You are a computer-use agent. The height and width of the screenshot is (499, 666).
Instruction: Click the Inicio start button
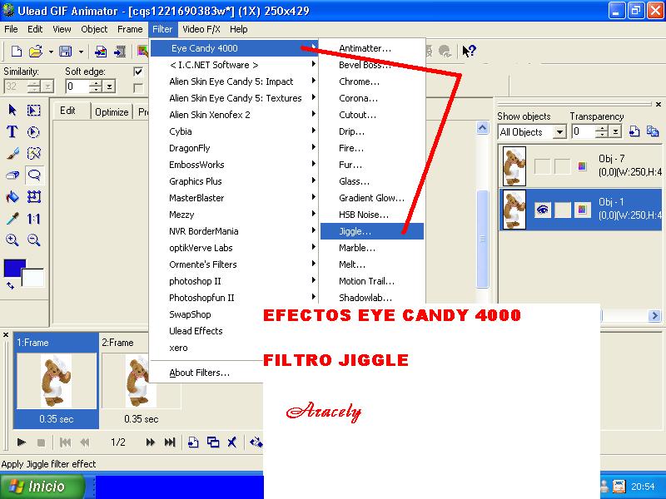(42, 487)
